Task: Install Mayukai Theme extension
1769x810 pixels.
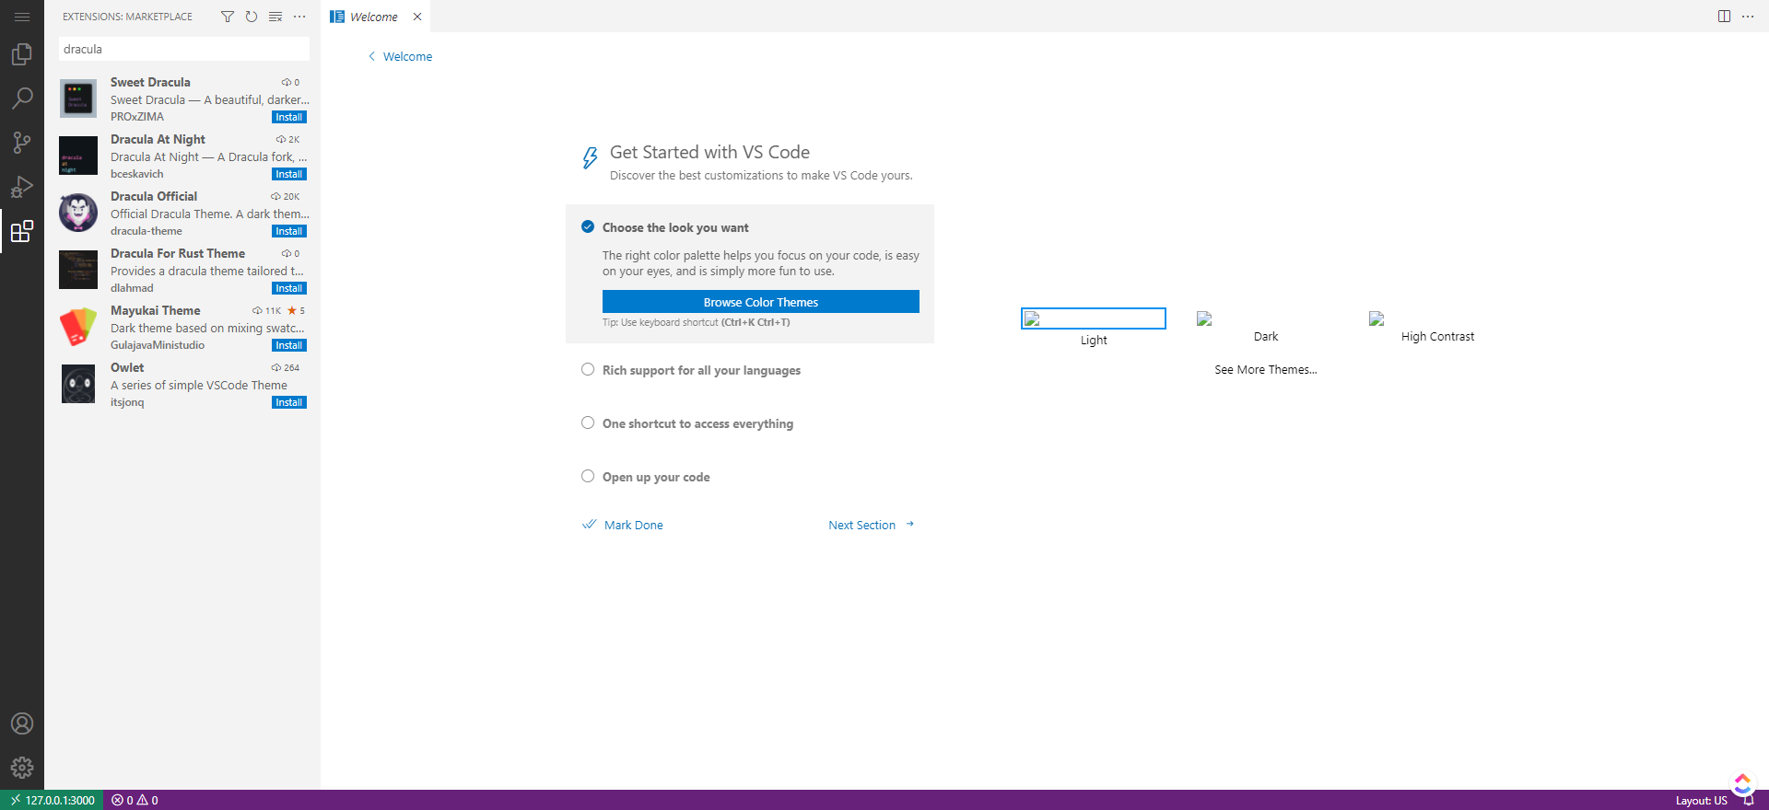Action: (289, 345)
